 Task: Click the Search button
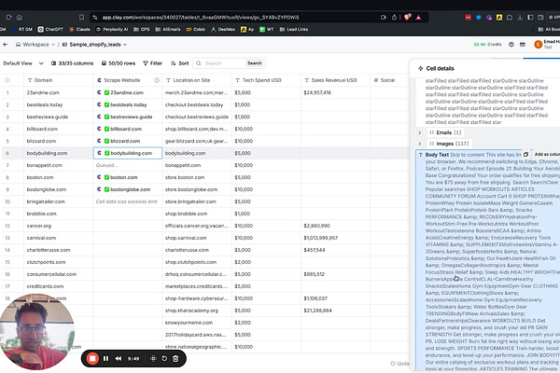pyautogui.click(x=255, y=63)
